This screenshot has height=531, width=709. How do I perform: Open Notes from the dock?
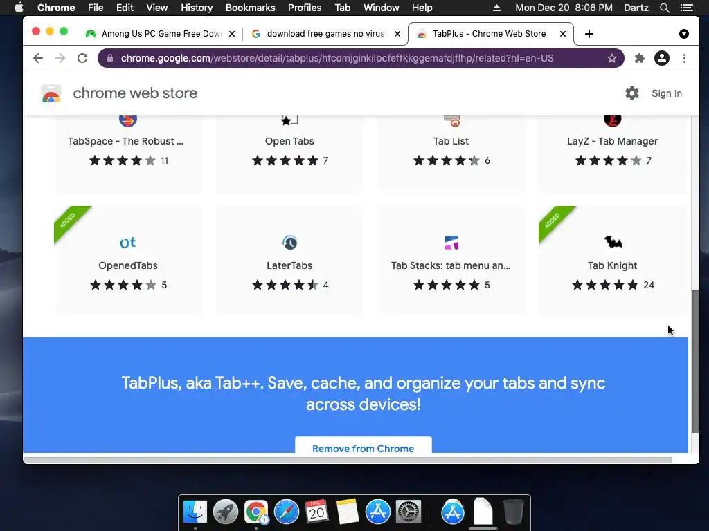coord(347,512)
